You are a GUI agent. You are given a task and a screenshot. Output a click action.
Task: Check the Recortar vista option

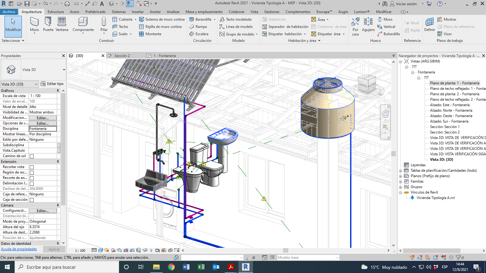(32, 167)
